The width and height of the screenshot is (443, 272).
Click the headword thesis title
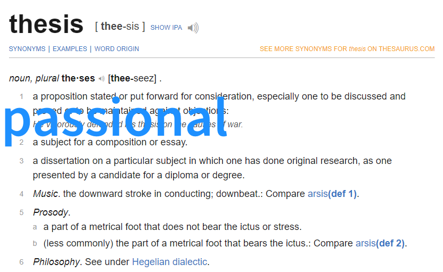[x=46, y=24]
